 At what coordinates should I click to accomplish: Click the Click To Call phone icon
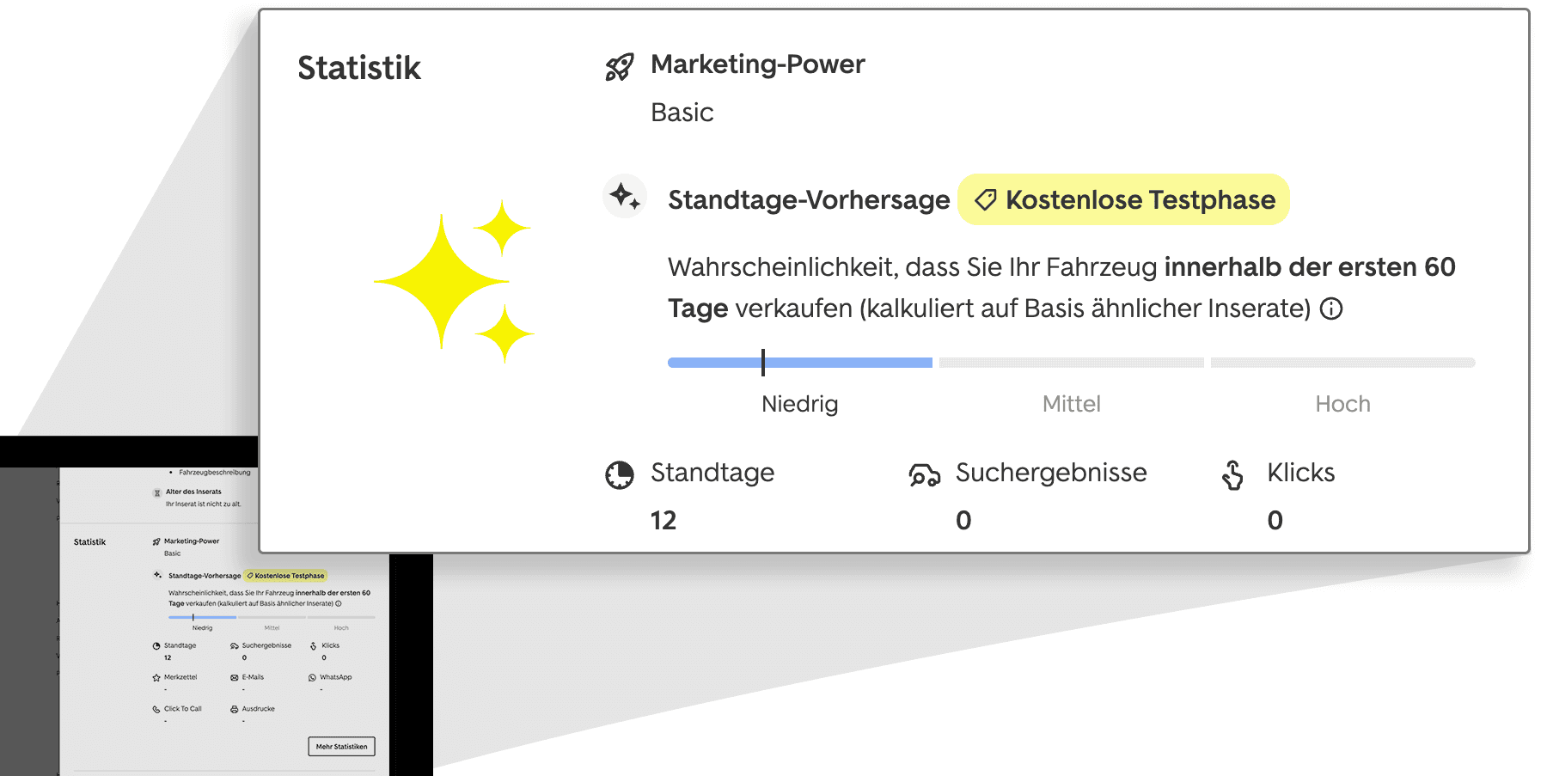click(x=156, y=709)
